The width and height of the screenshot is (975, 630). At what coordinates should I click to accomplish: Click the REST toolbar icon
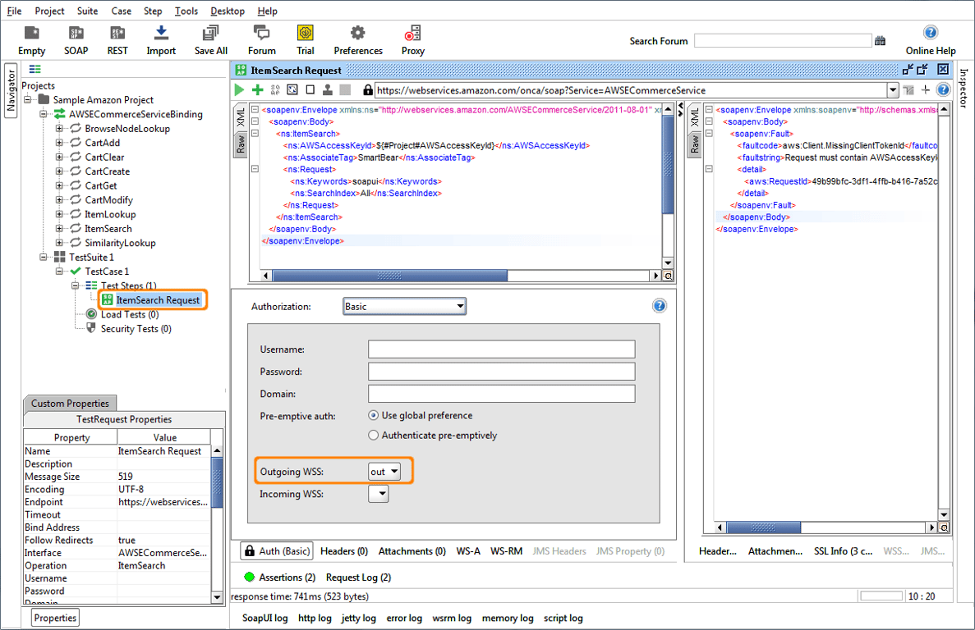[x=117, y=34]
